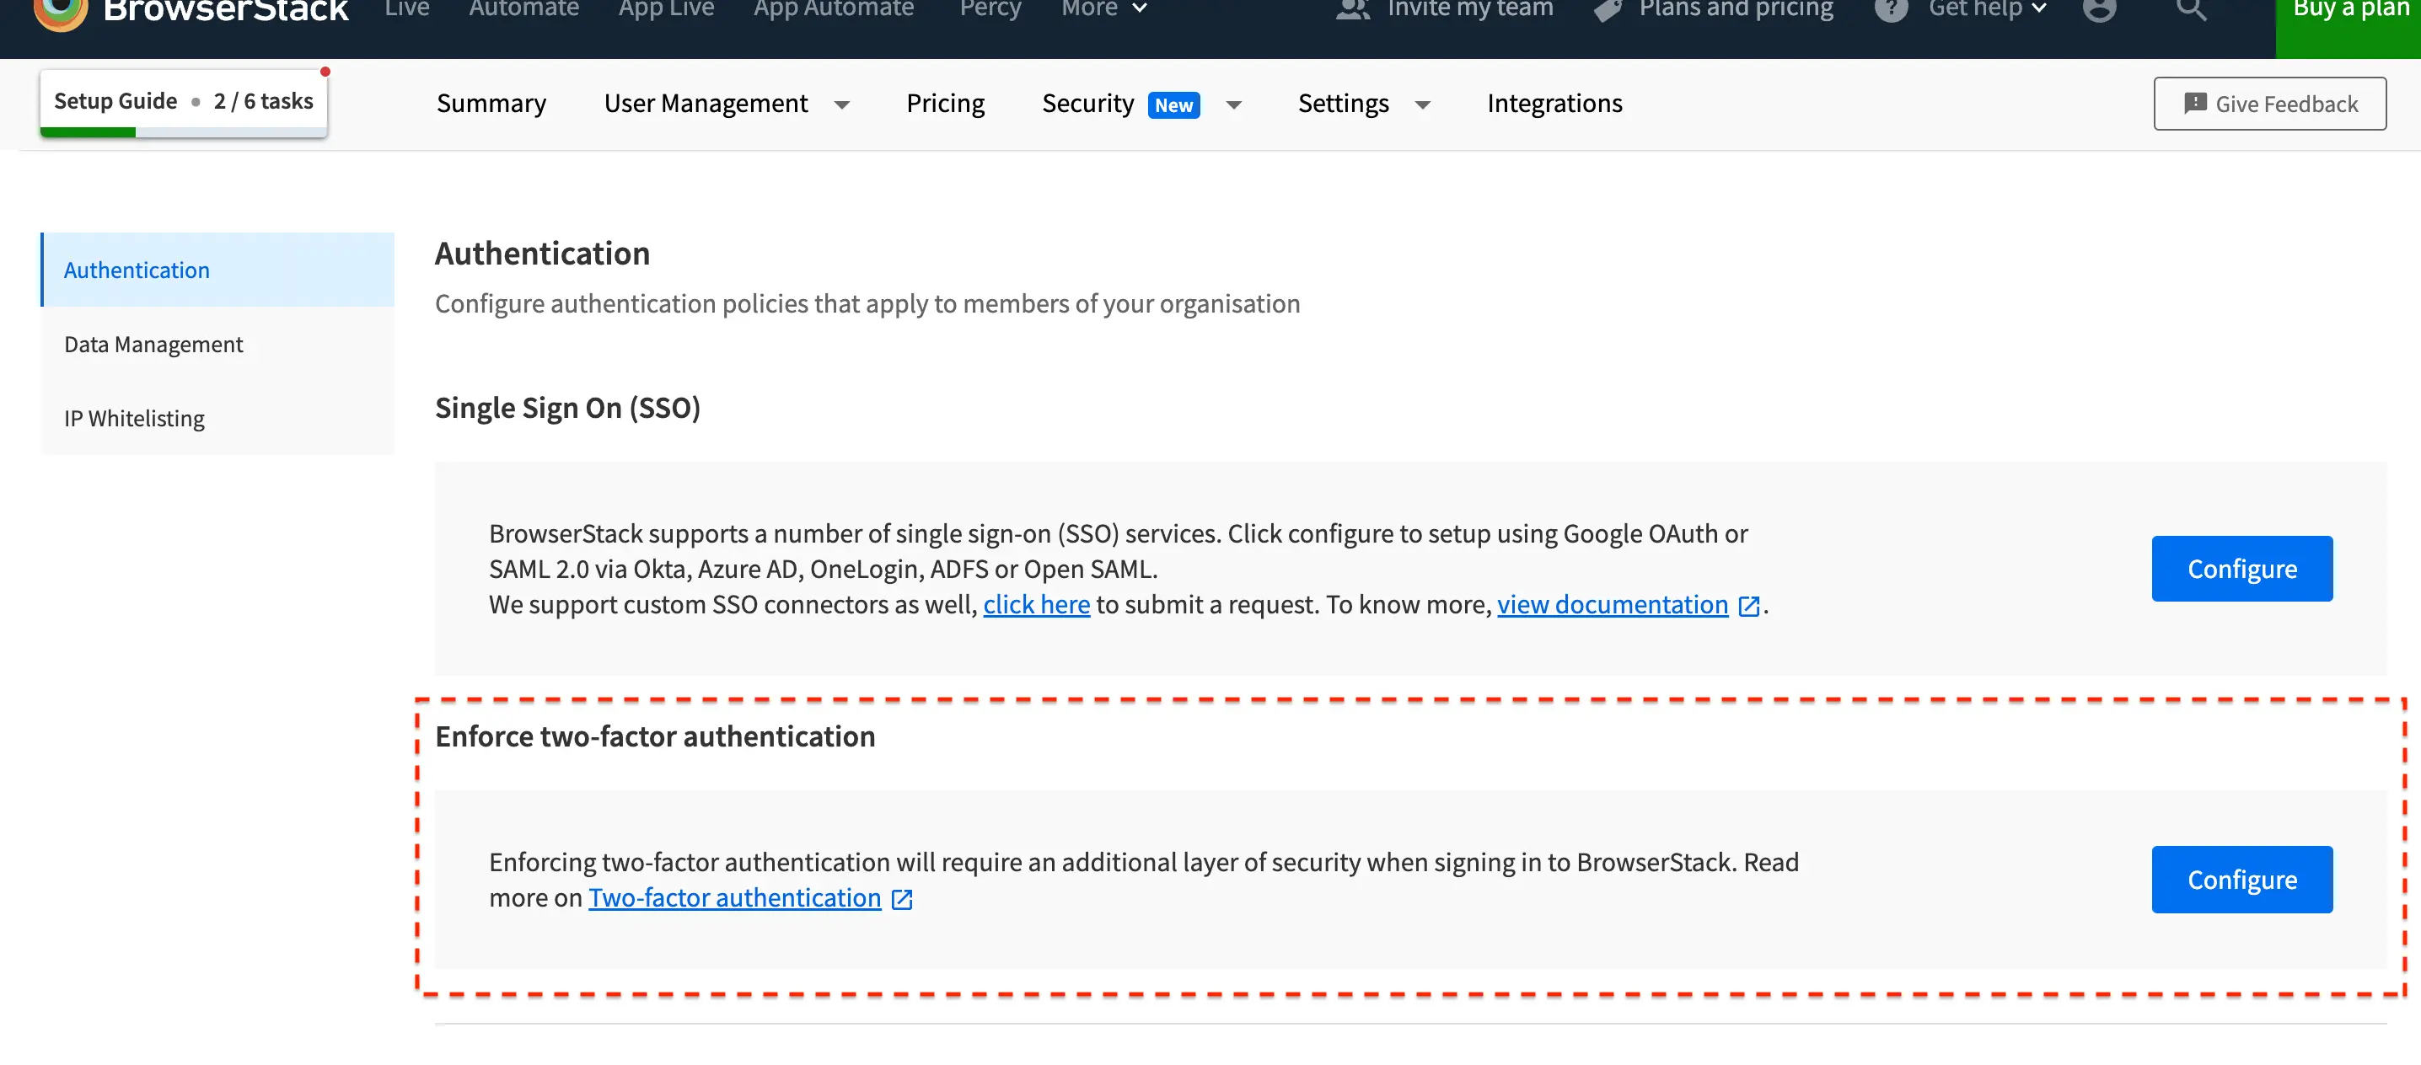Open the Summary tab
The width and height of the screenshot is (2421, 1065).
(491, 104)
